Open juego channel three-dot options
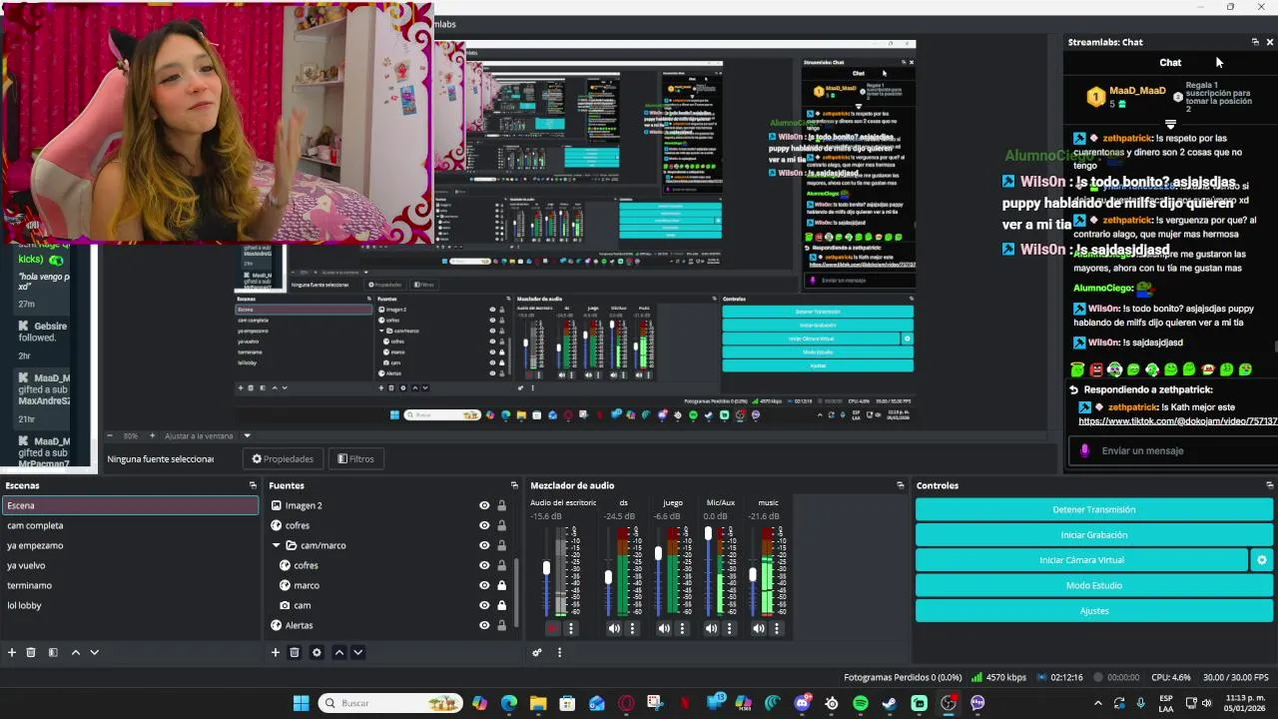1278x719 pixels. click(x=682, y=628)
